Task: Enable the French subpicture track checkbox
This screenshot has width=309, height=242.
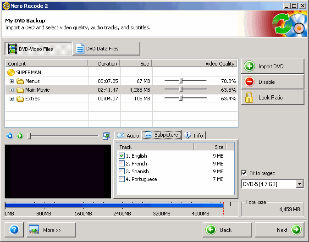Action: (121, 164)
